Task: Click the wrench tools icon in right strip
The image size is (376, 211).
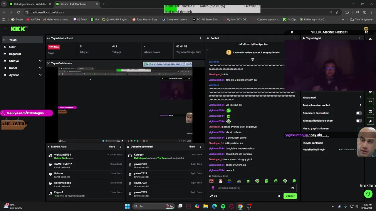Action: point(370,121)
